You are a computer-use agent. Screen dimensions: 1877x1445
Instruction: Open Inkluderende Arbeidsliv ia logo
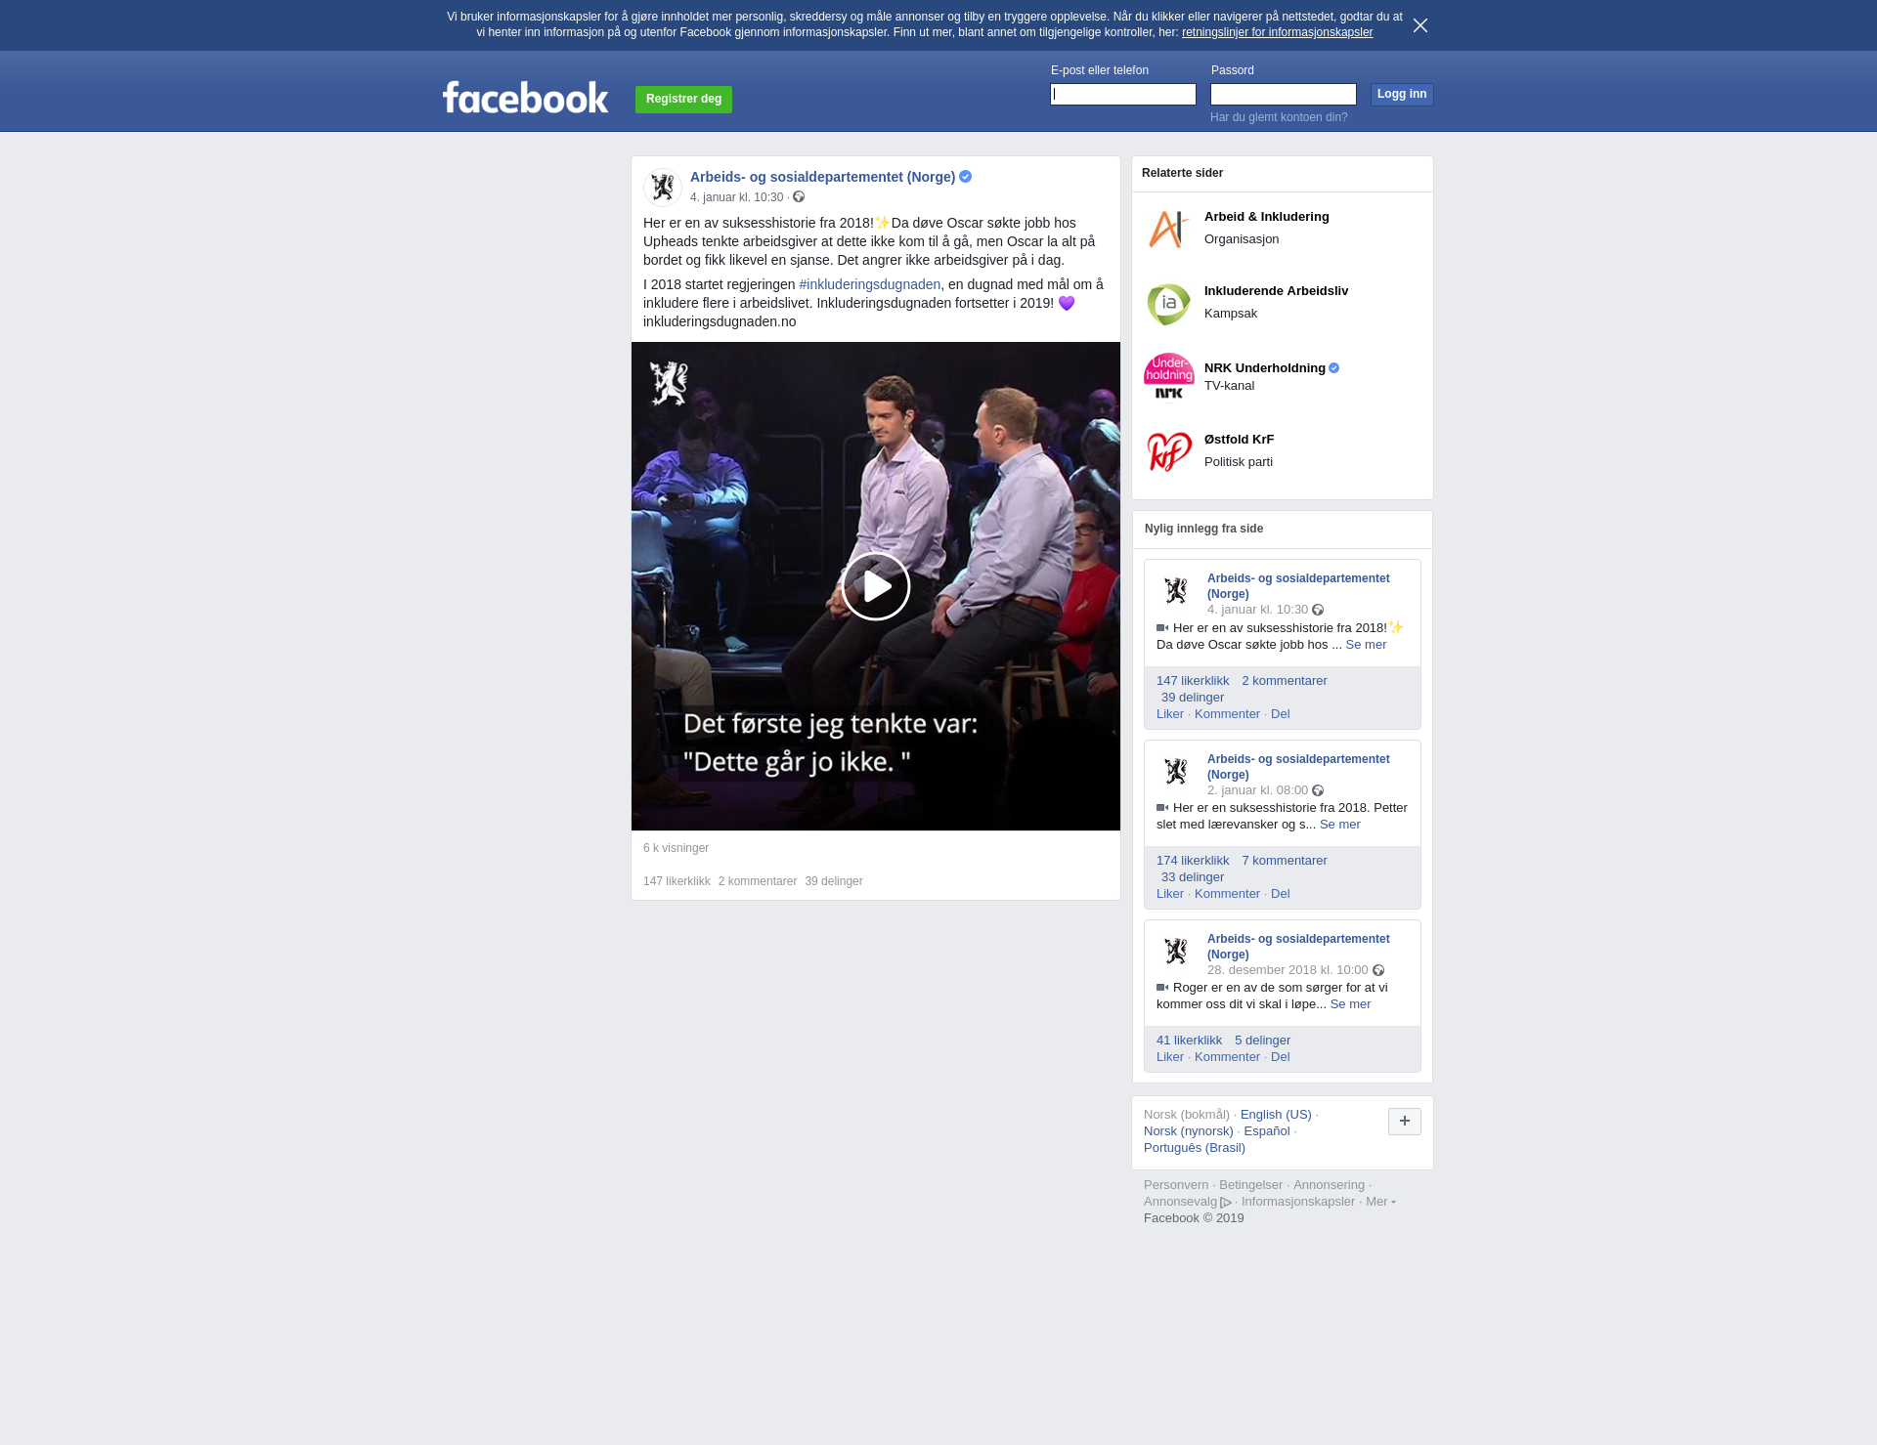pos(1169,304)
